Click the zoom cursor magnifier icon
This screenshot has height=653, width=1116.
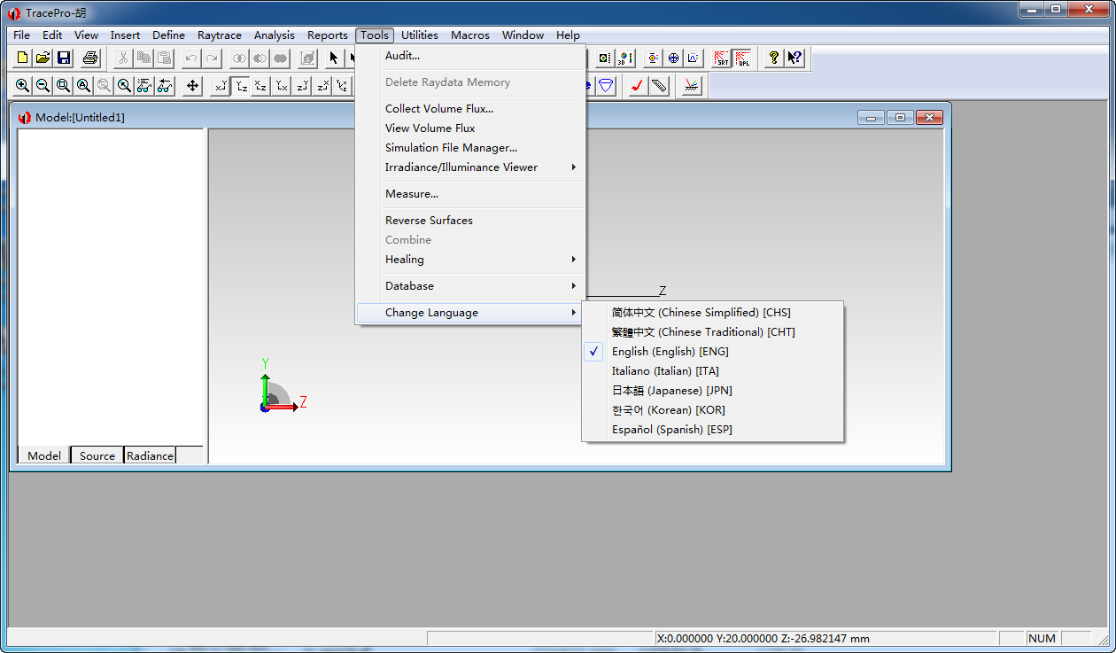tap(125, 86)
